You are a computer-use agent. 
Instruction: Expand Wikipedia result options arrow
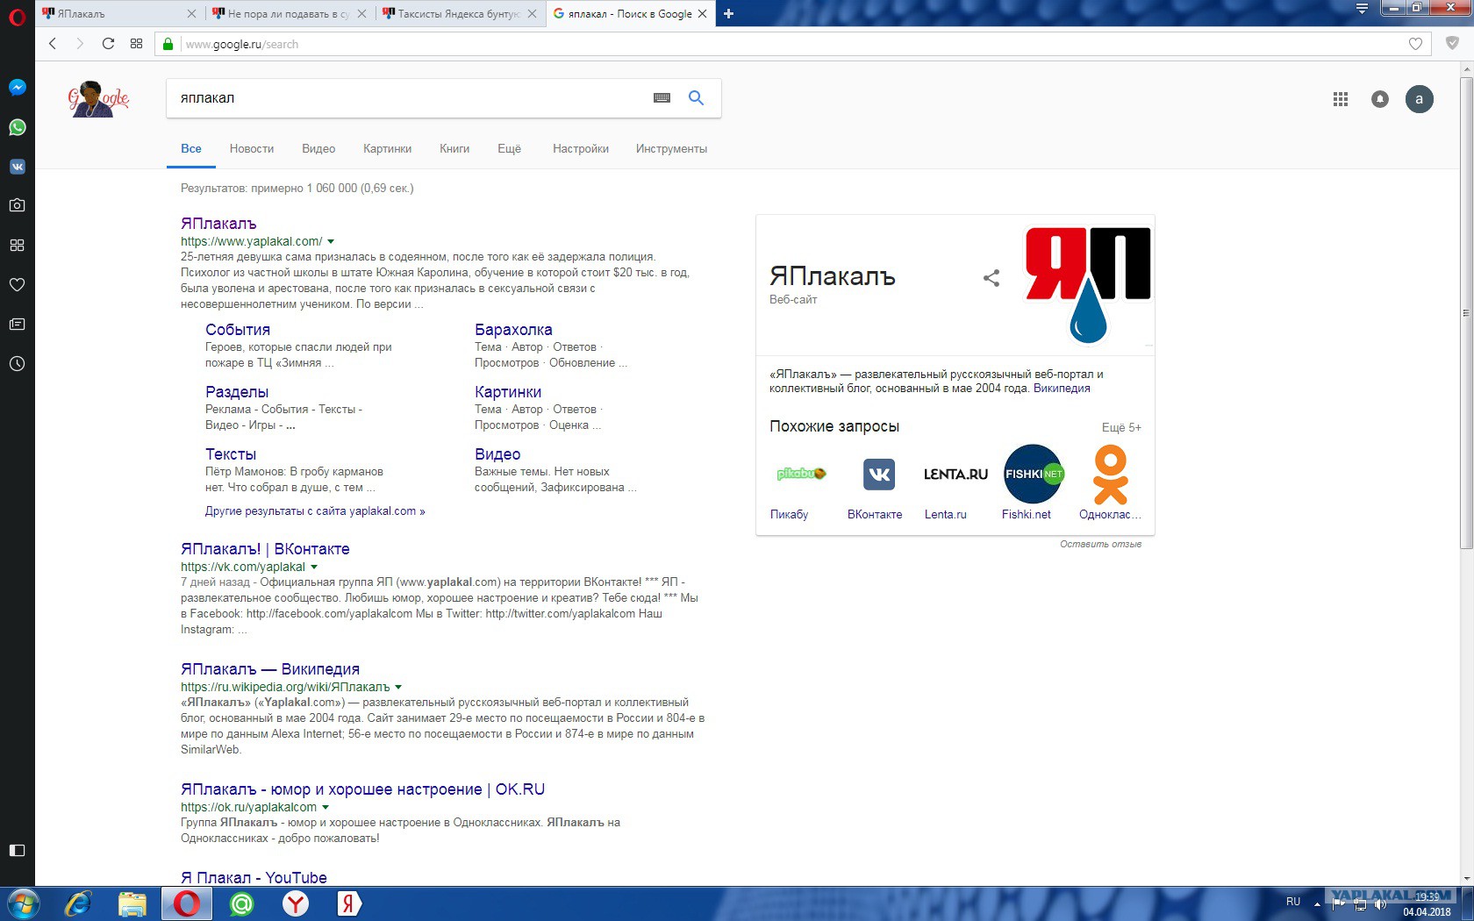[x=398, y=687]
